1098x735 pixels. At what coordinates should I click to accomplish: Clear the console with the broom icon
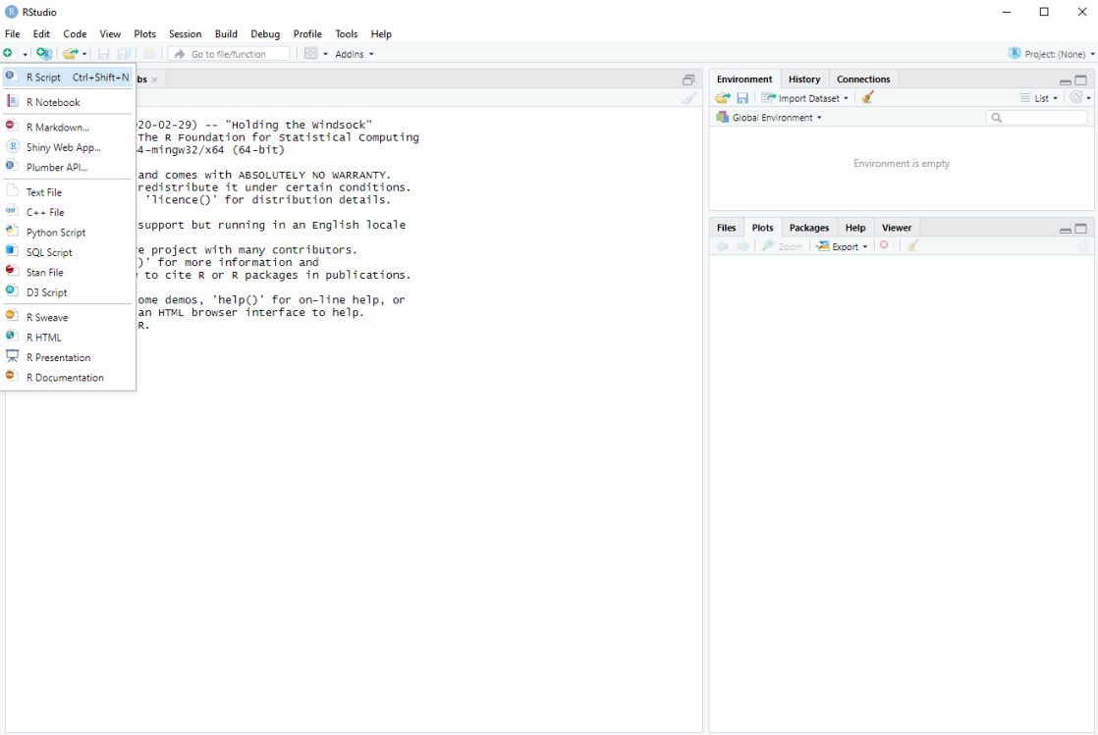(689, 99)
